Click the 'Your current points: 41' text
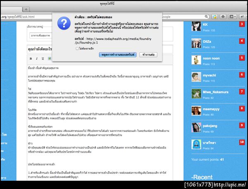Image resolution: width=248 pixels, height=189 pixels. pos(207,160)
